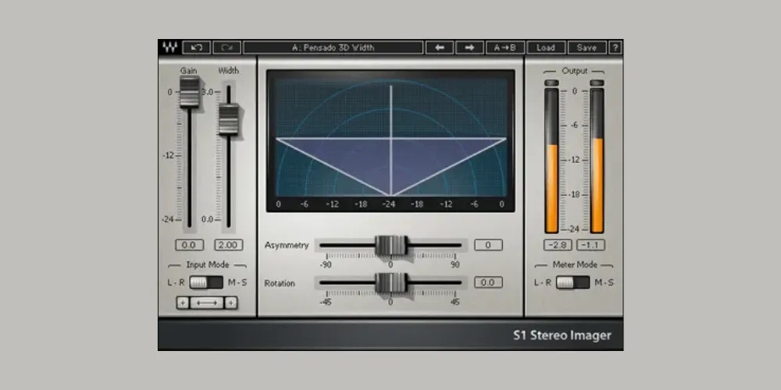Click the left output clip indicator light
The width and height of the screenshot is (781, 390).
coord(551,83)
